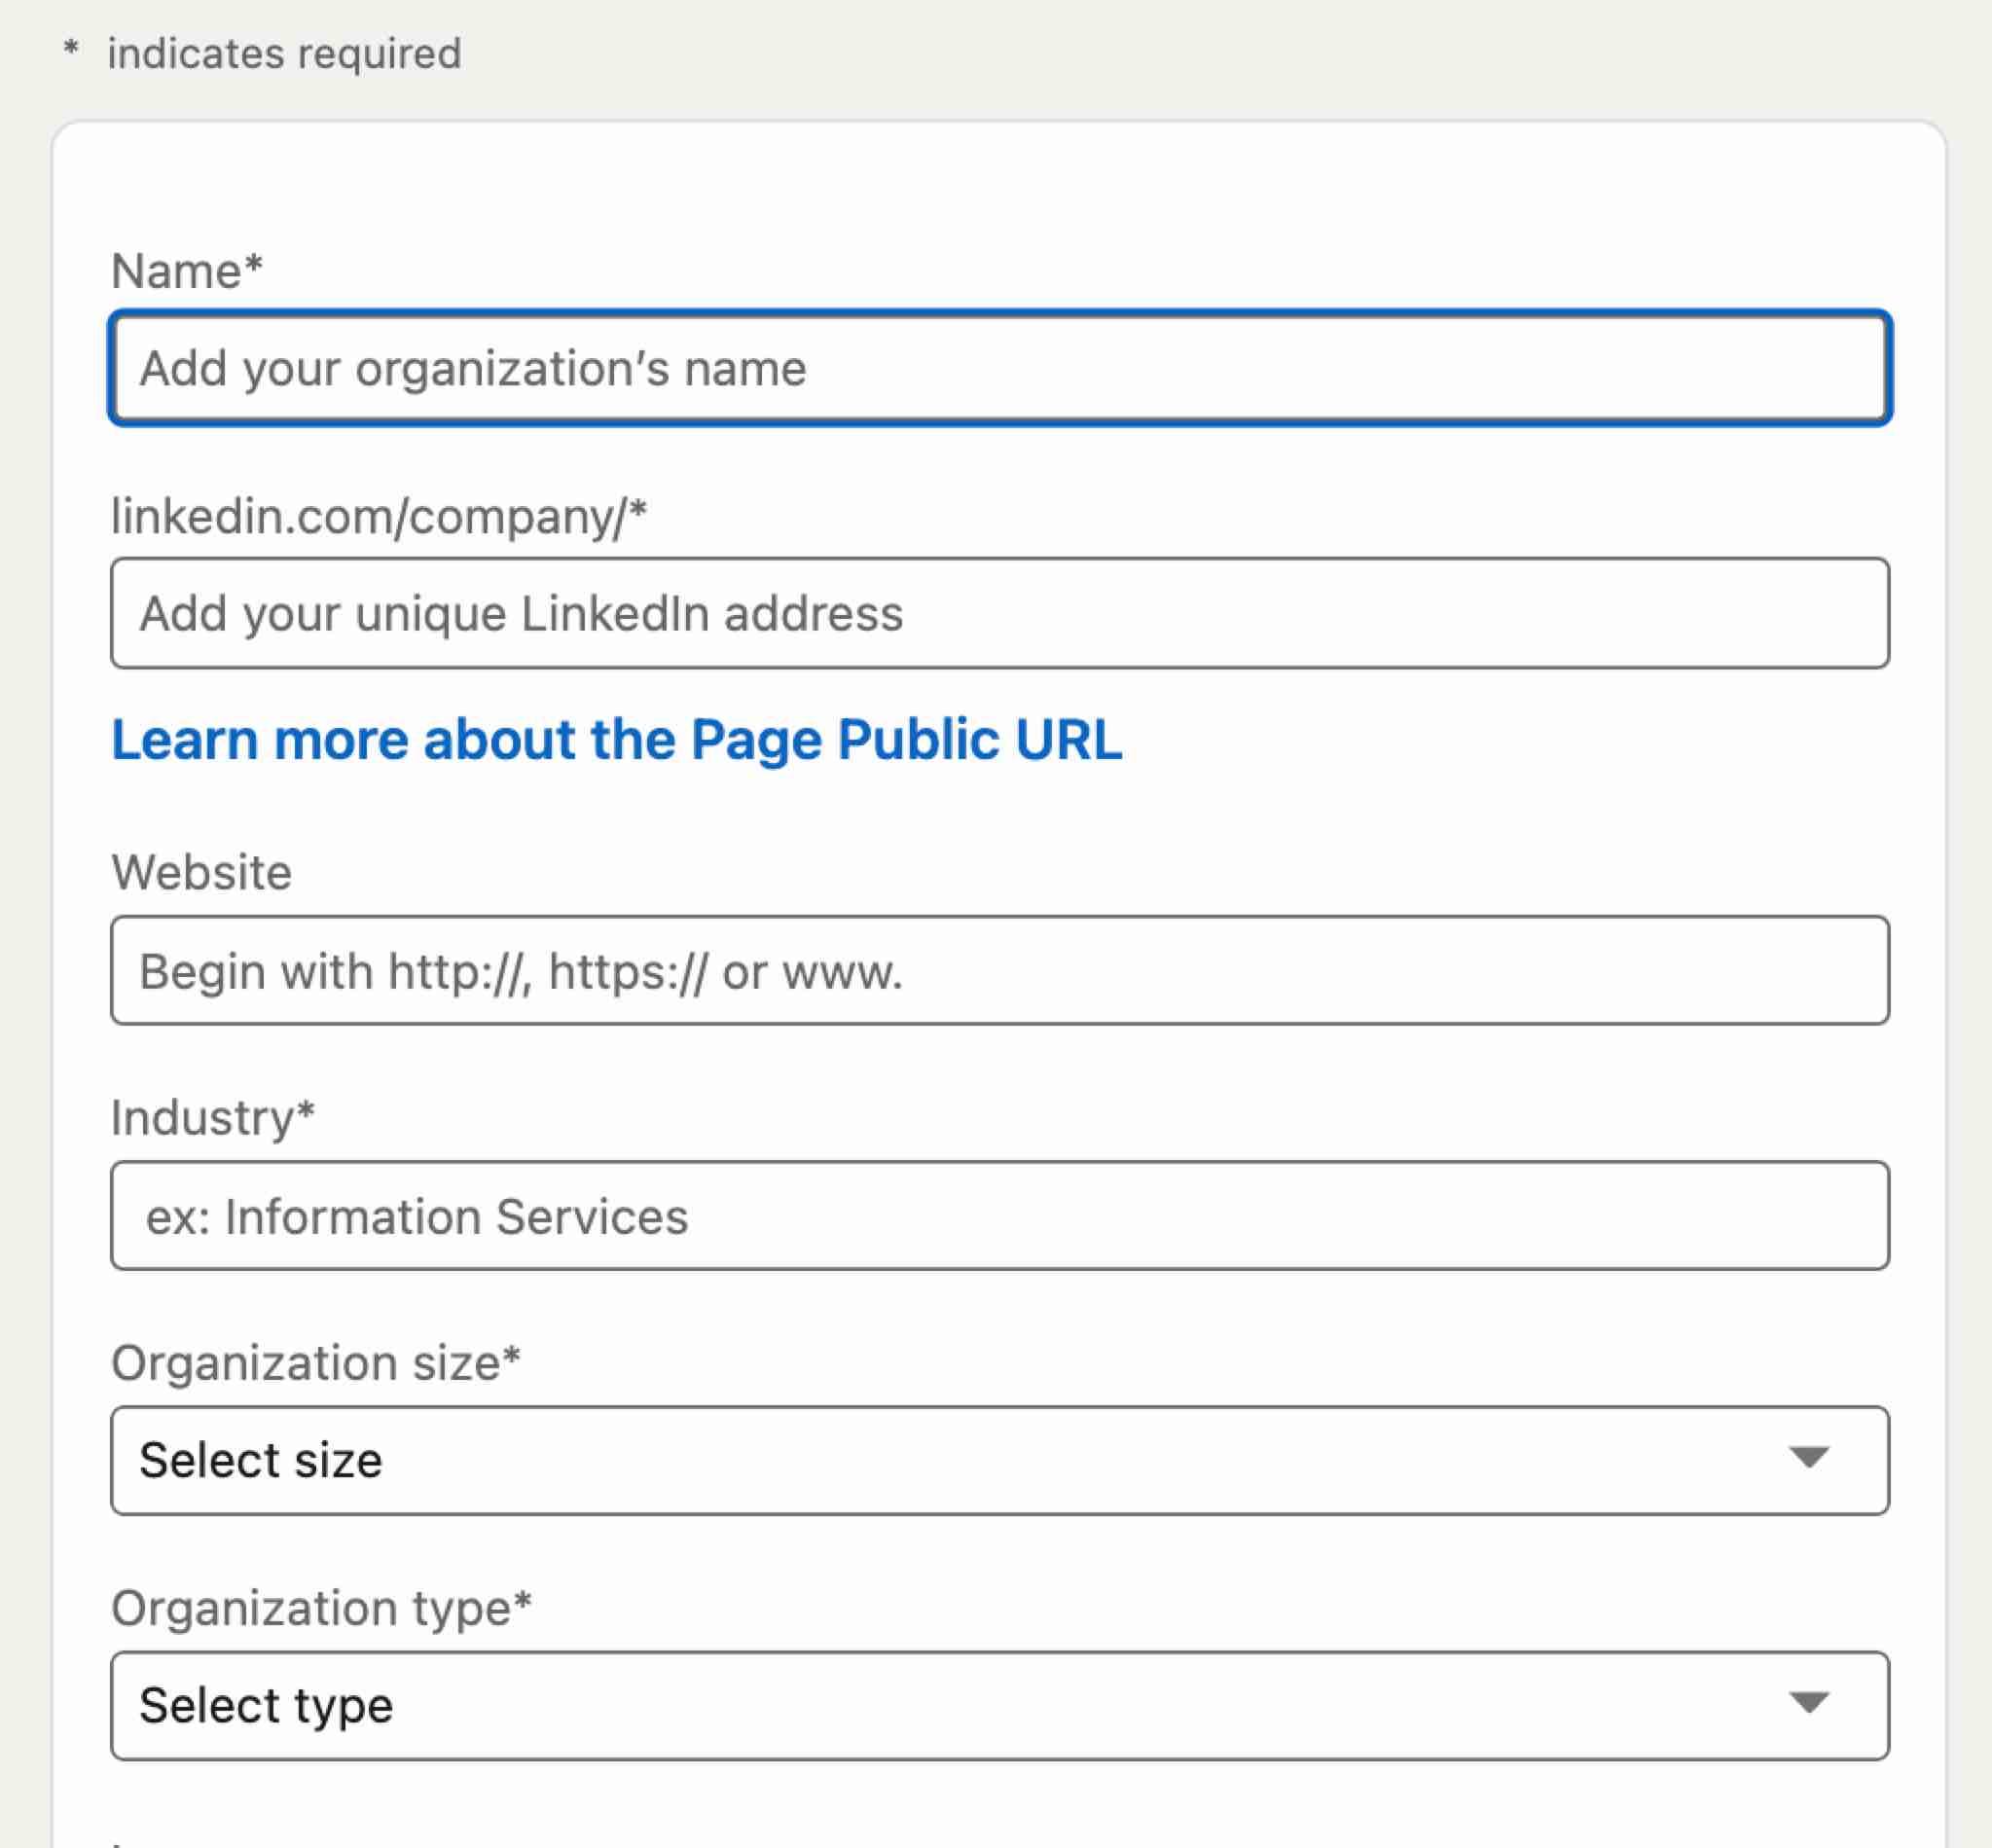Click the "Name*" field label
The width and height of the screenshot is (1992, 1848).
click(187, 271)
